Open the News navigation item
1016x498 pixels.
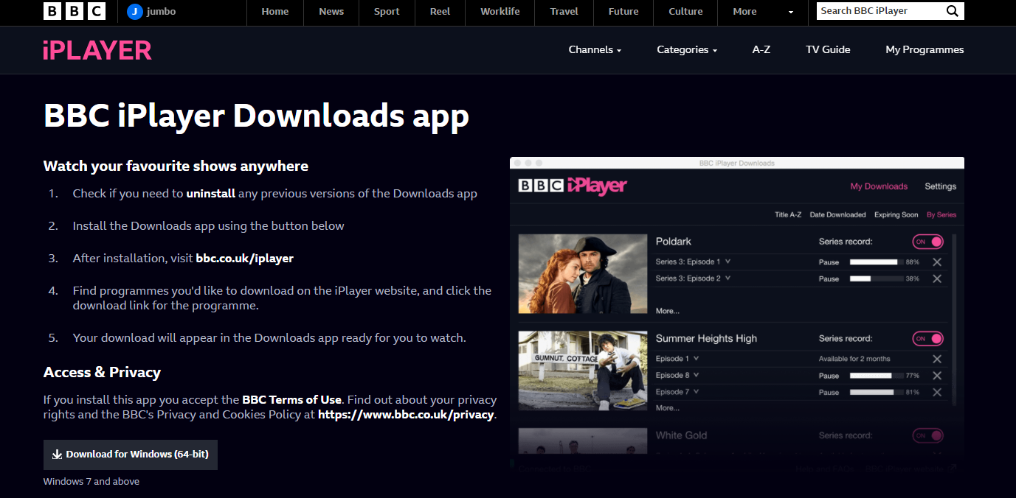point(331,11)
